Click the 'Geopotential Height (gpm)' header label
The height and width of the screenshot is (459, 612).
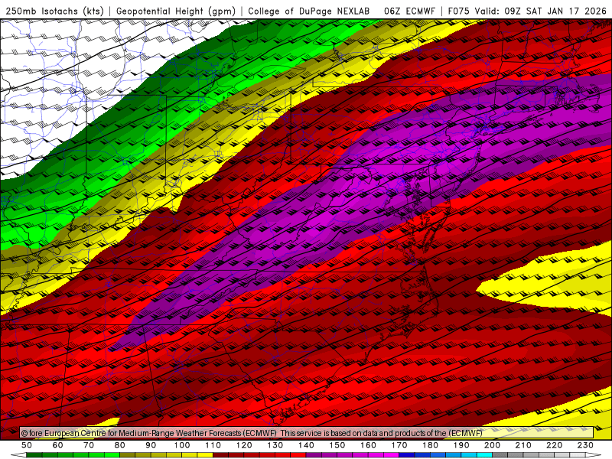point(176,11)
